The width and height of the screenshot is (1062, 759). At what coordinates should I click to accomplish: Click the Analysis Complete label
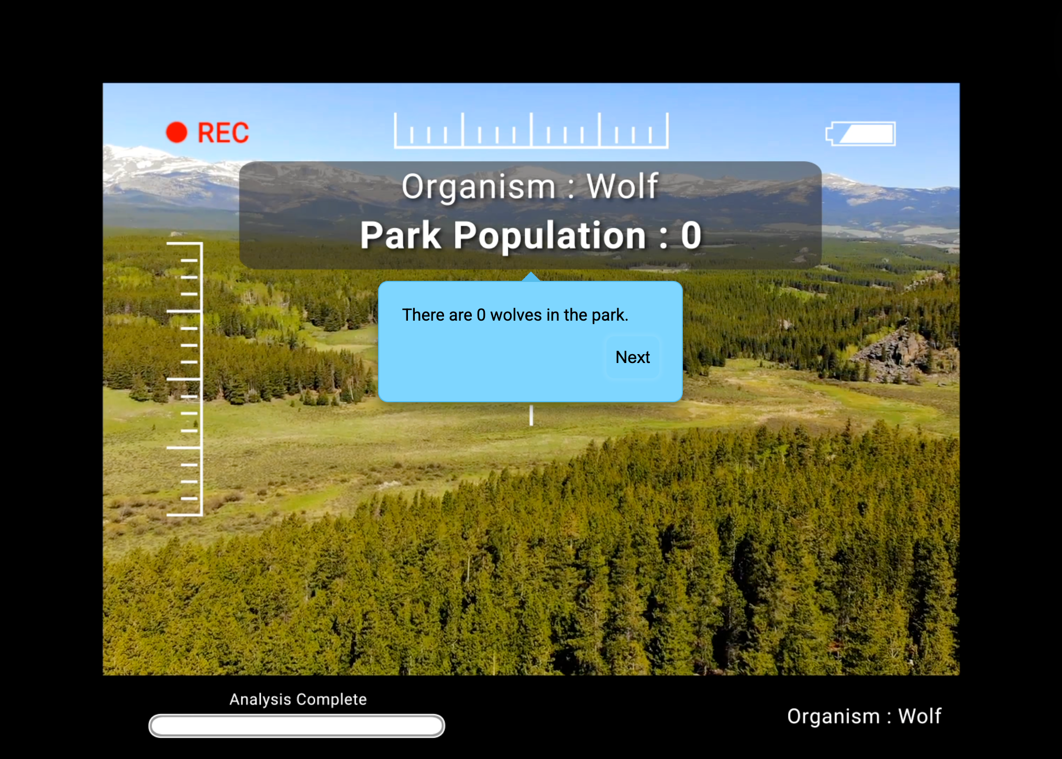click(x=298, y=699)
